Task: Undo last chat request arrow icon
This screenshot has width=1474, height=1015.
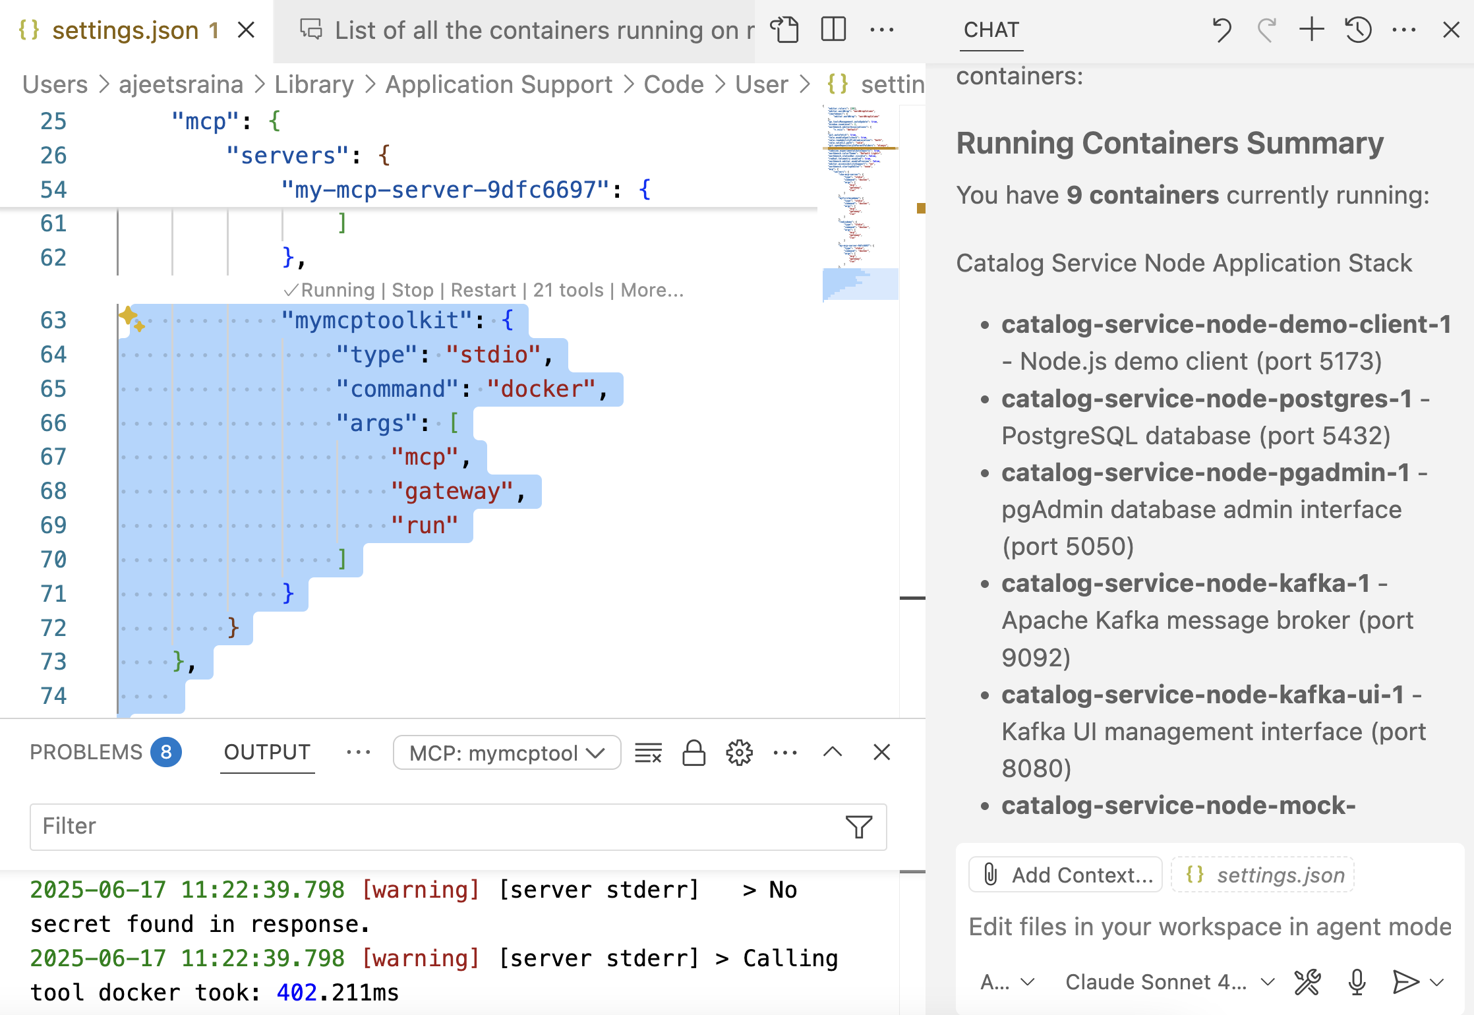Action: (x=1222, y=30)
